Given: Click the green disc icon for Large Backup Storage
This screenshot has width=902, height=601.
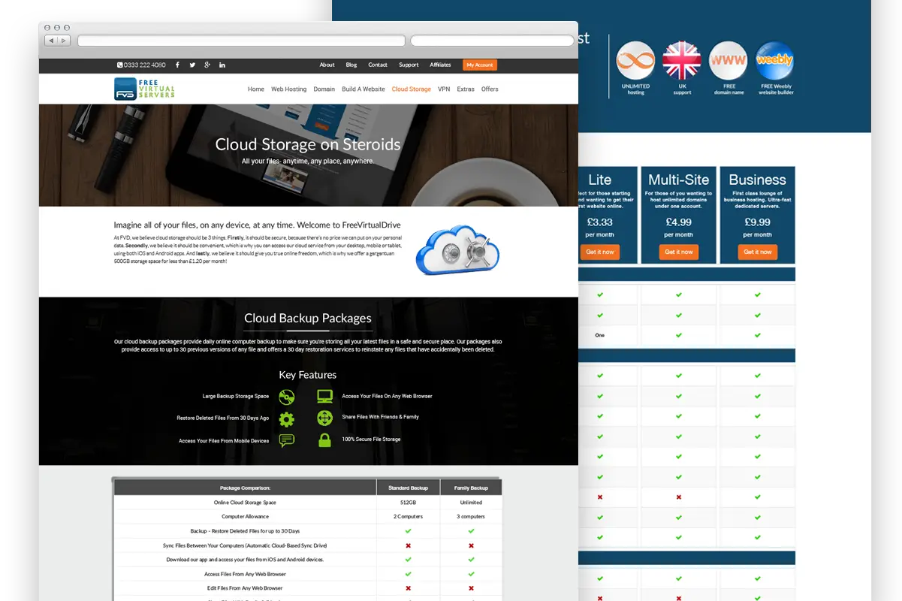Looking at the screenshot, I should tap(286, 397).
